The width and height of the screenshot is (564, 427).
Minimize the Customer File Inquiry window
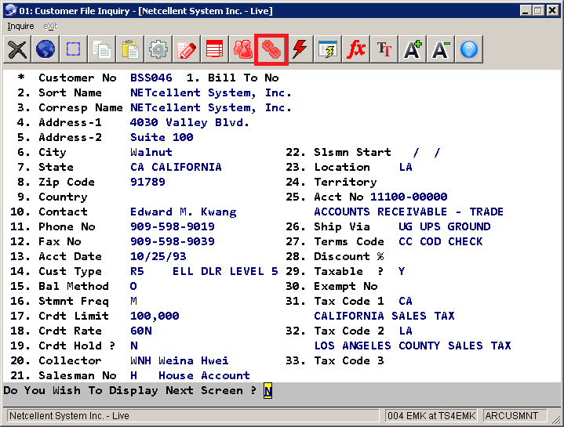(525, 10)
